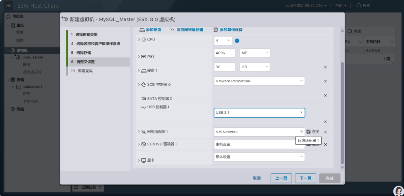Expand the SCSI 控制器 0 row
This screenshot has height=196, width=404.
click(139, 85)
